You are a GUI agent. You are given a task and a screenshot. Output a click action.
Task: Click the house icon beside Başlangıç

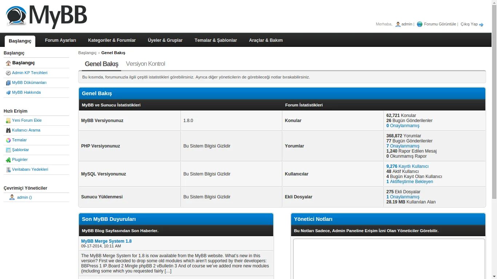point(8,63)
